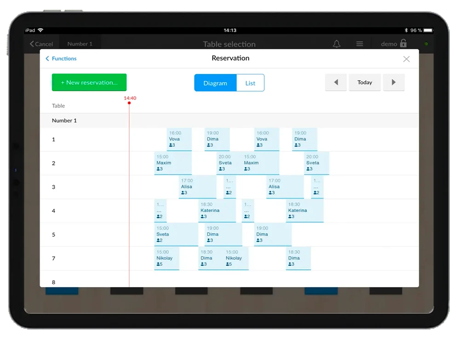Select the Number 1 tab behind the dialog

tap(80, 44)
